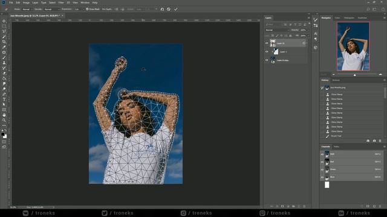Select the Crop tool
The width and height of the screenshot is (387, 217).
[4, 42]
